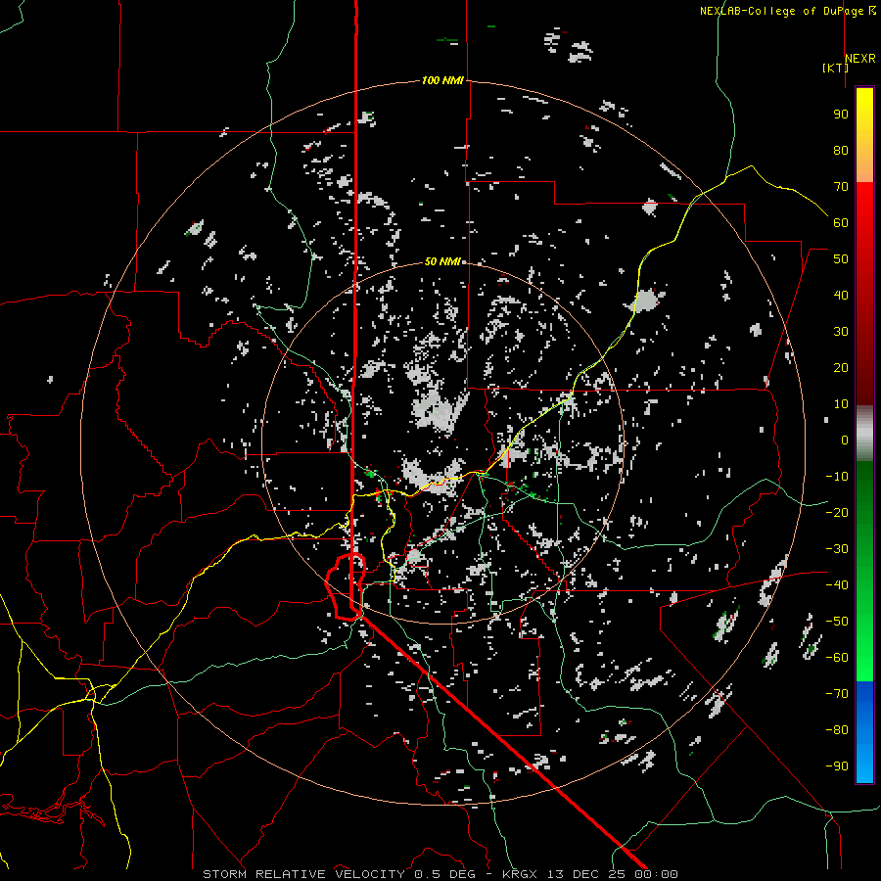Click the -50 value on the scale
This screenshot has width=881, height=881.
[837, 622]
